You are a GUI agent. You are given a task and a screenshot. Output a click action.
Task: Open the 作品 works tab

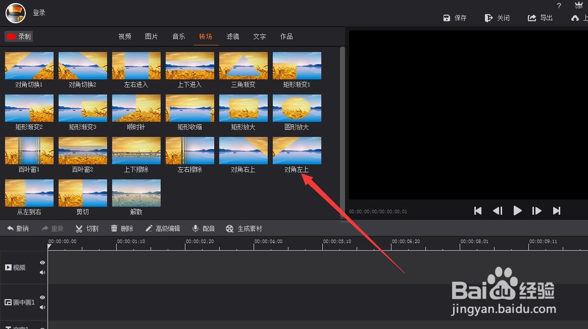point(286,36)
